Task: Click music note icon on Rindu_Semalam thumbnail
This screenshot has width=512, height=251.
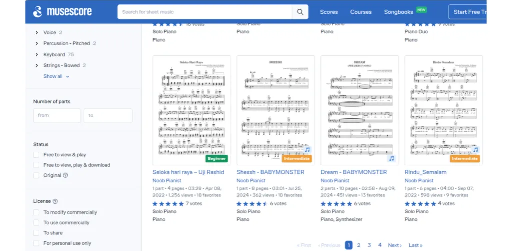Action: (x=476, y=150)
